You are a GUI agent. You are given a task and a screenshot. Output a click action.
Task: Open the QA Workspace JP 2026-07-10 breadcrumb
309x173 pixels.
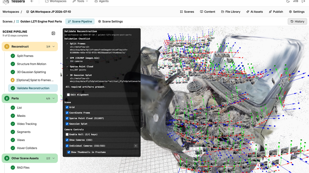[48, 12]
